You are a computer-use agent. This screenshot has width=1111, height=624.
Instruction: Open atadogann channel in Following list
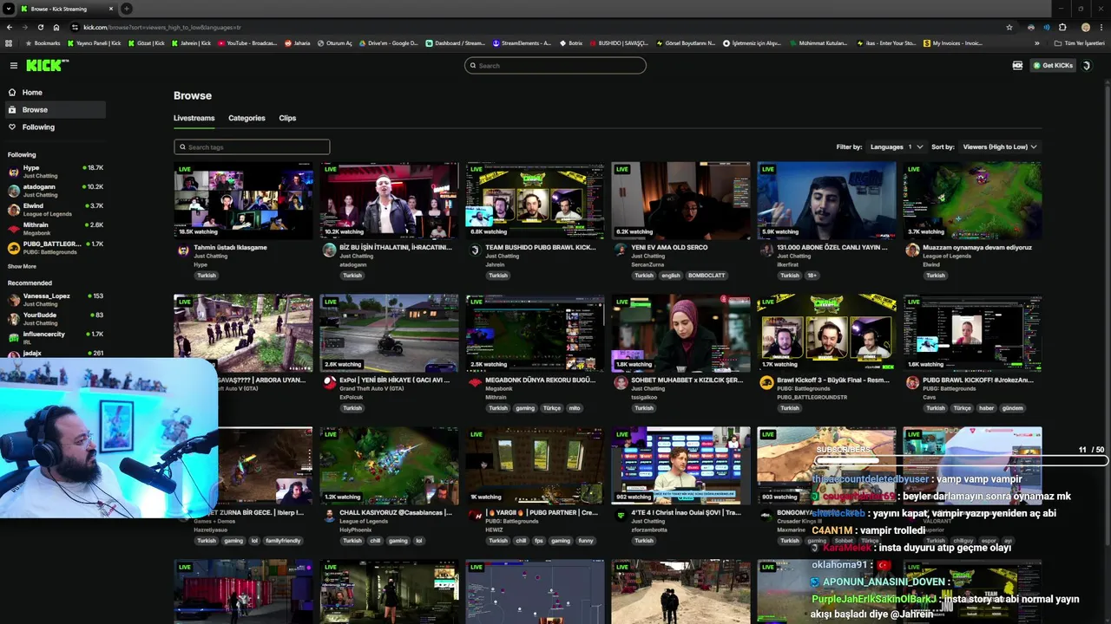click(56, 191)
